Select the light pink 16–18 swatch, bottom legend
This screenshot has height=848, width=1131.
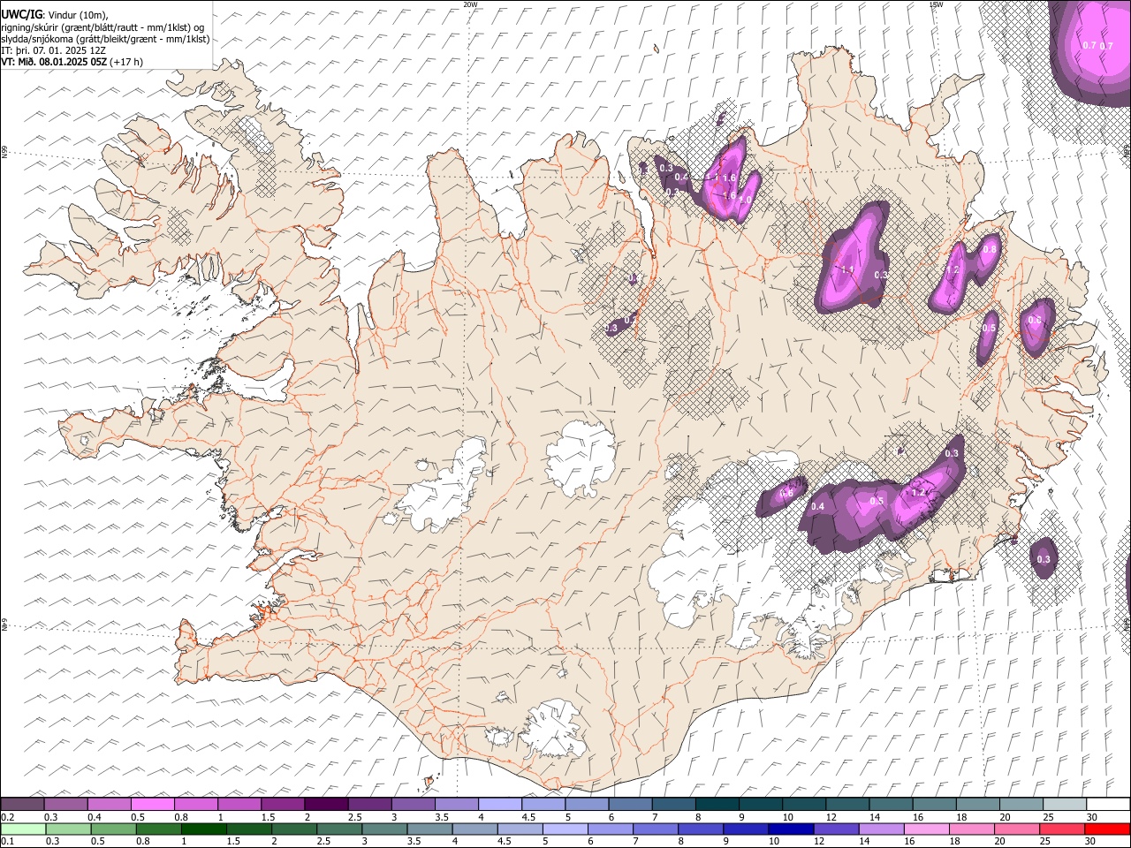(926, 829)
